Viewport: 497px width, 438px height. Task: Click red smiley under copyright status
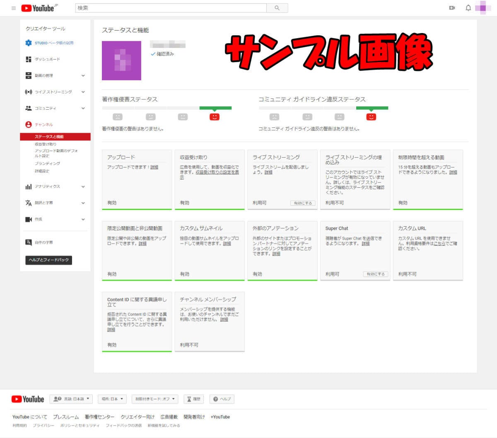pyautogui.click(x=214, y=117)
